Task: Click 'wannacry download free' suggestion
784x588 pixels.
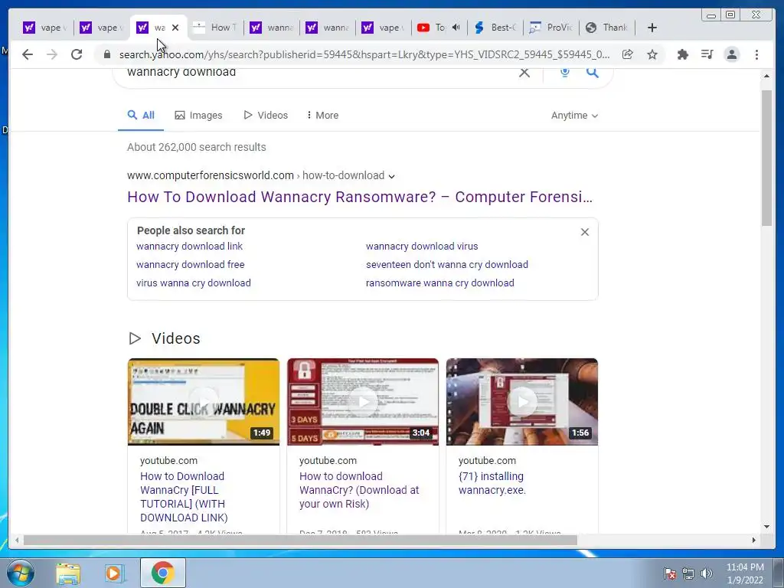Action: [191, 264]
